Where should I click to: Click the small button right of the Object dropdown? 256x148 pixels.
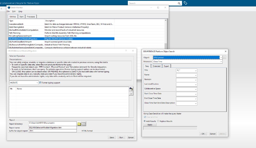(225, 57)
